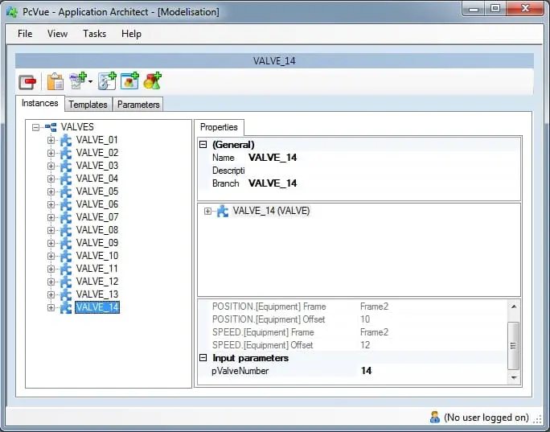The height and width of the screenshot is (432, 550).
Task: Collapse the Input parameters section
Action: (203, 358)
